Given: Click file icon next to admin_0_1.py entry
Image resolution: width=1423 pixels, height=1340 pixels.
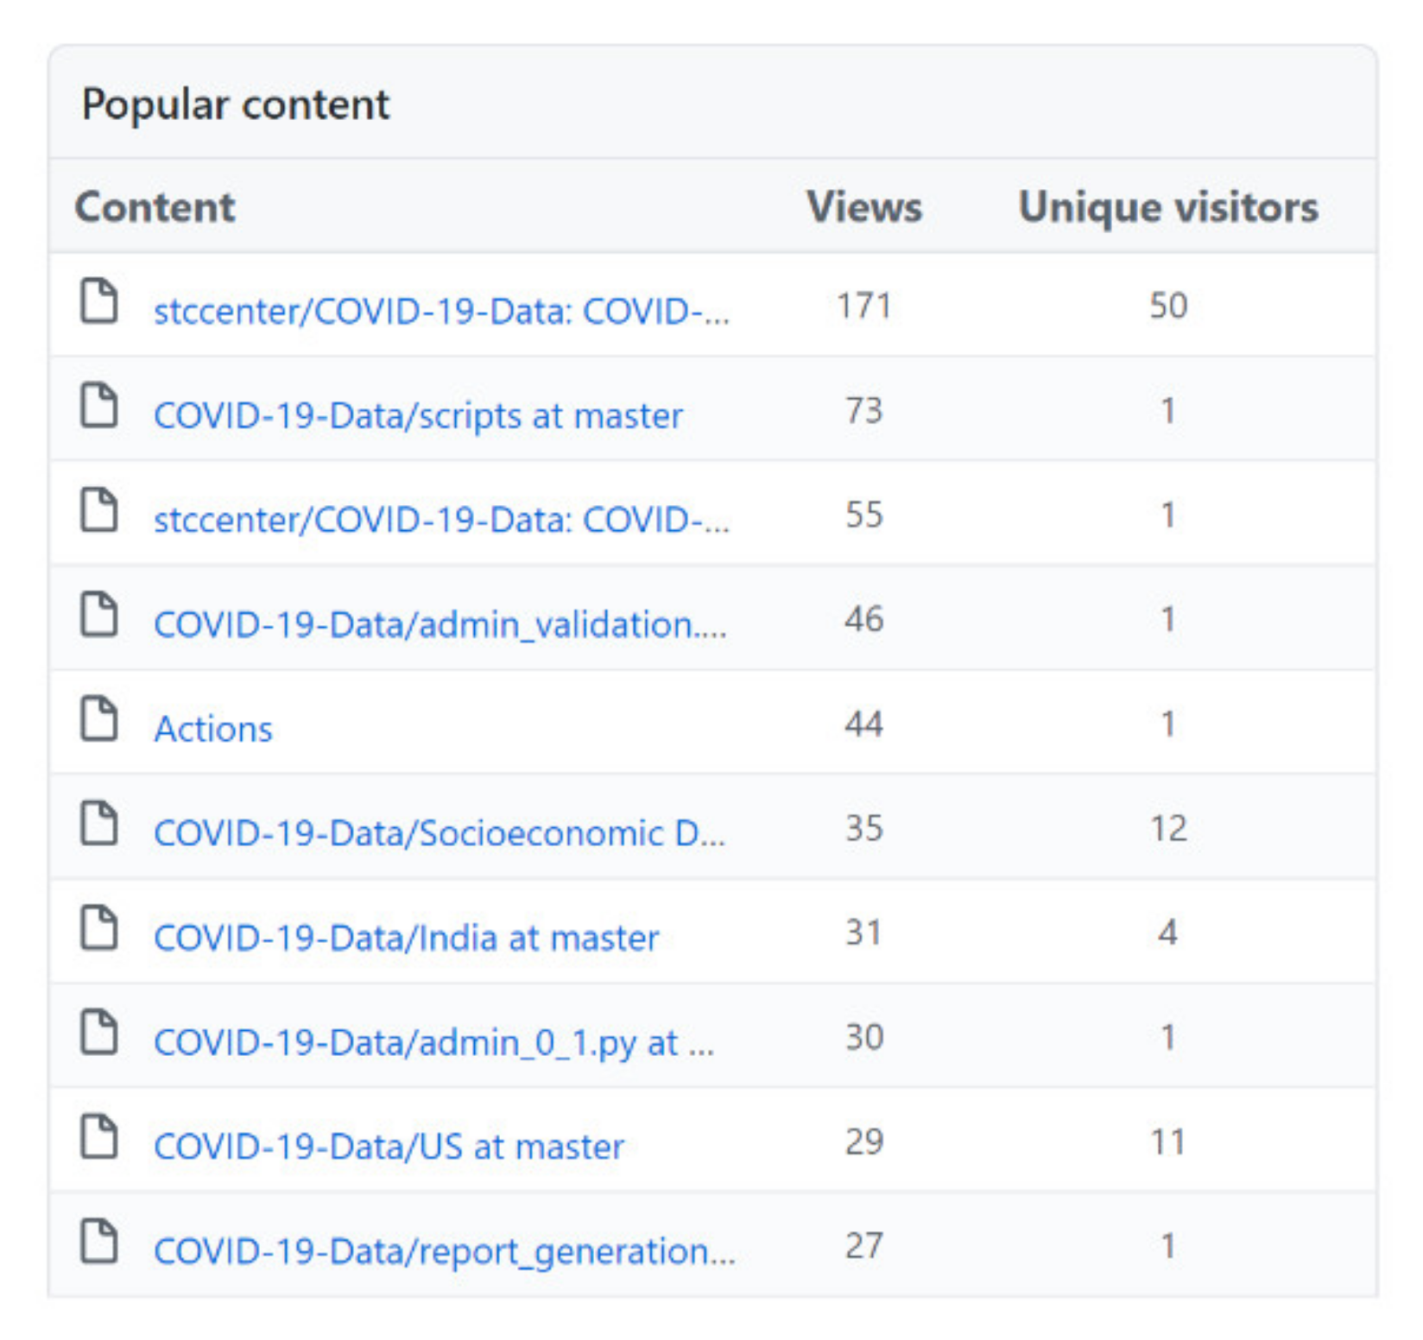Looking at the screenshot, I should click(98, 1033).
